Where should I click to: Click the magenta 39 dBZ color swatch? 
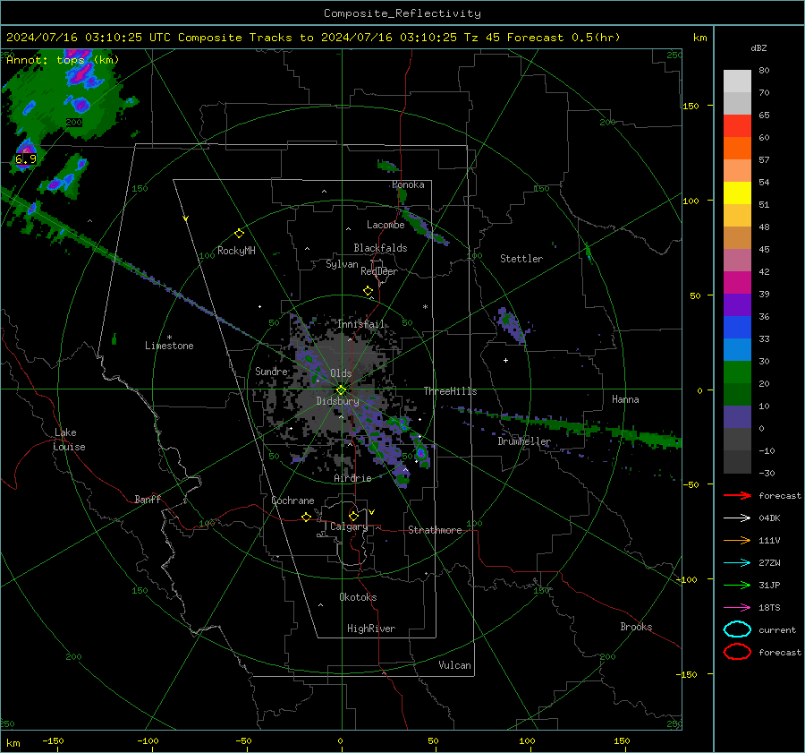click(x=737, y=282)
